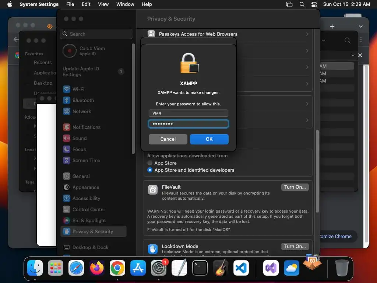Open Launchpad from the Dock

tap(56, 268)
